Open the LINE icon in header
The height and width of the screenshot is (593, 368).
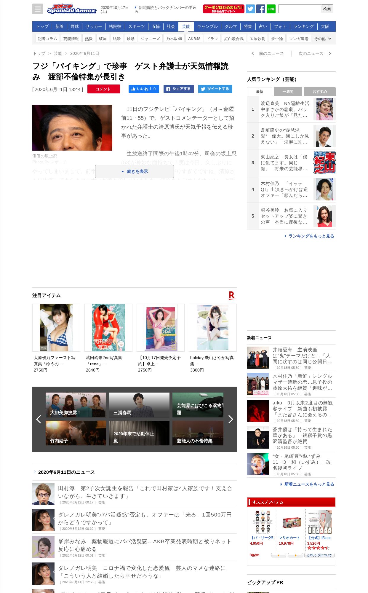pyautogui.click(x=271, y=9)
